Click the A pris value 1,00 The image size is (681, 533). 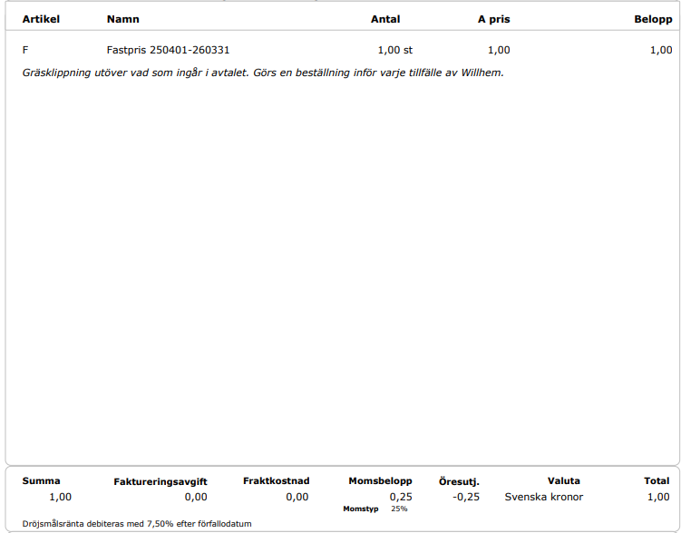[x=499, y=50]
